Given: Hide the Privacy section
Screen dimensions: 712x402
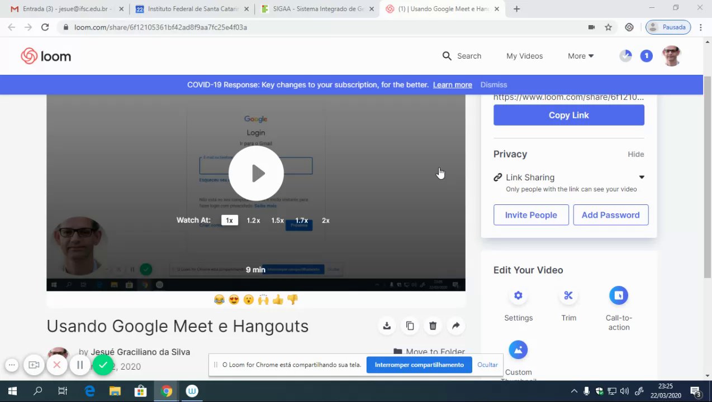Looking at the screenshot, I should click(x=635, y=154).
